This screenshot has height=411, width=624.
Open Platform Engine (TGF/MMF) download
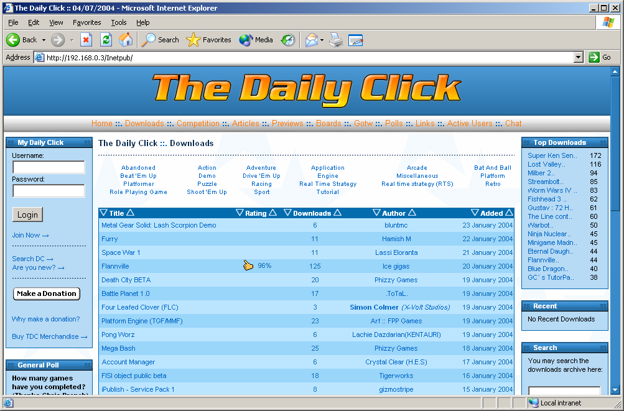(x=142, y=321)
